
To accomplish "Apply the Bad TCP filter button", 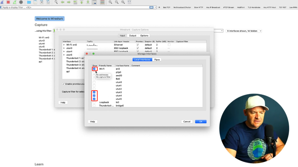I will click(167, 7).
